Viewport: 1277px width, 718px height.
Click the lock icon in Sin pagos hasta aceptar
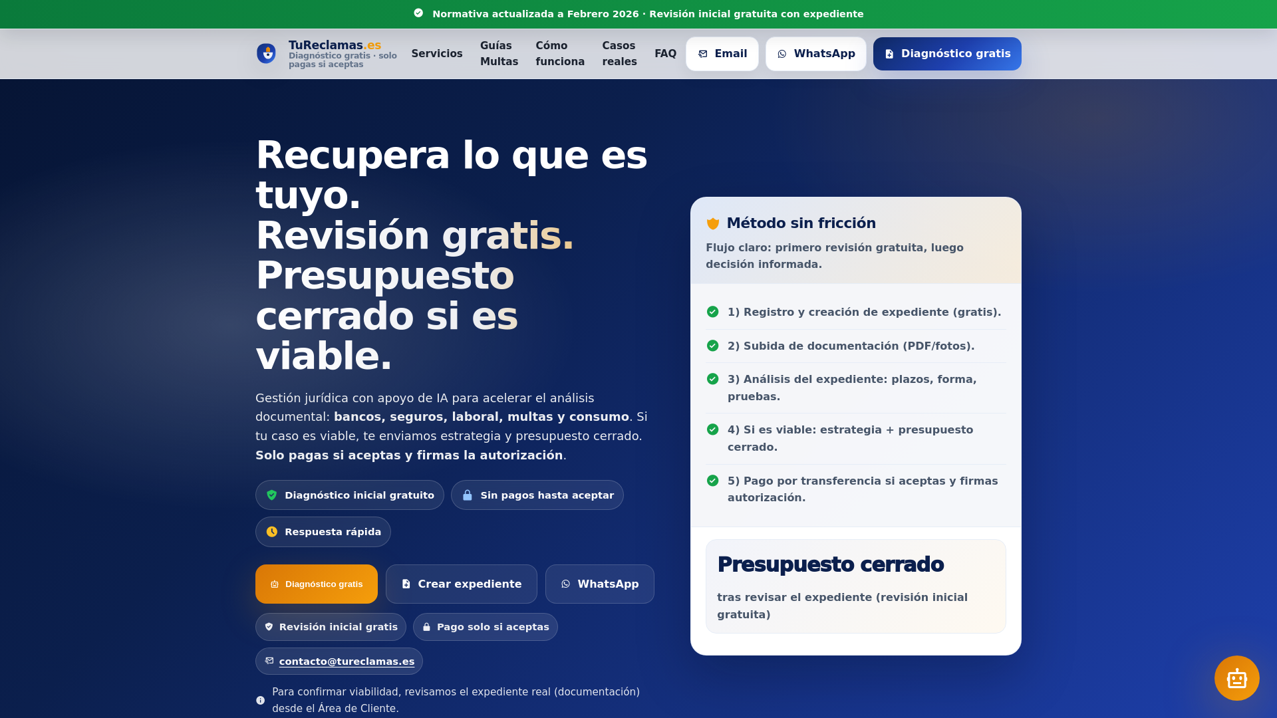tap(468, 495)
